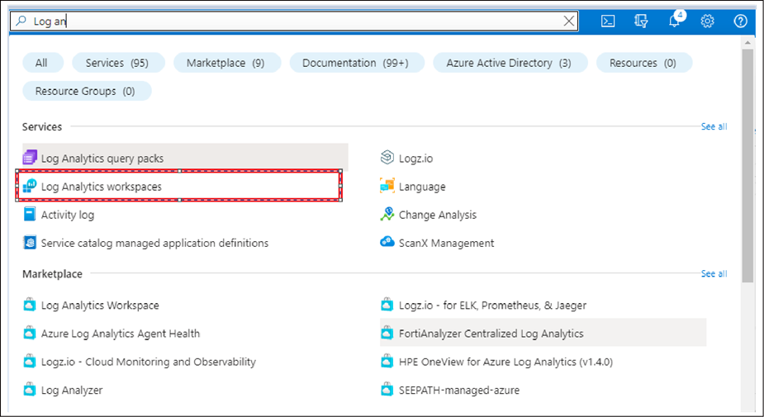Click the ScanX Management cloud icon
The height and width of the screenshot is (417, 764).
387,242
